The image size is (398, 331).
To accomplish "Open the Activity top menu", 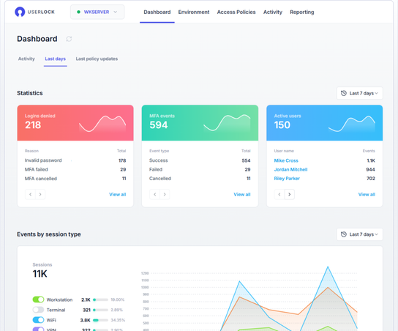I will (273, 12).
